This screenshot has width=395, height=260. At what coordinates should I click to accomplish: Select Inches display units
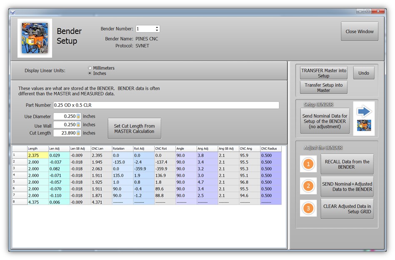coord(90,73)
